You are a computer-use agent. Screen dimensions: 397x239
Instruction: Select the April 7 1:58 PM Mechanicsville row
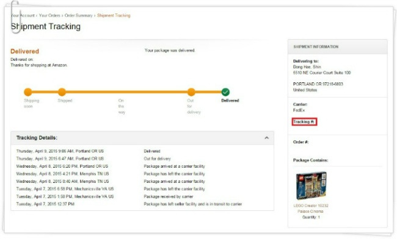142,196
